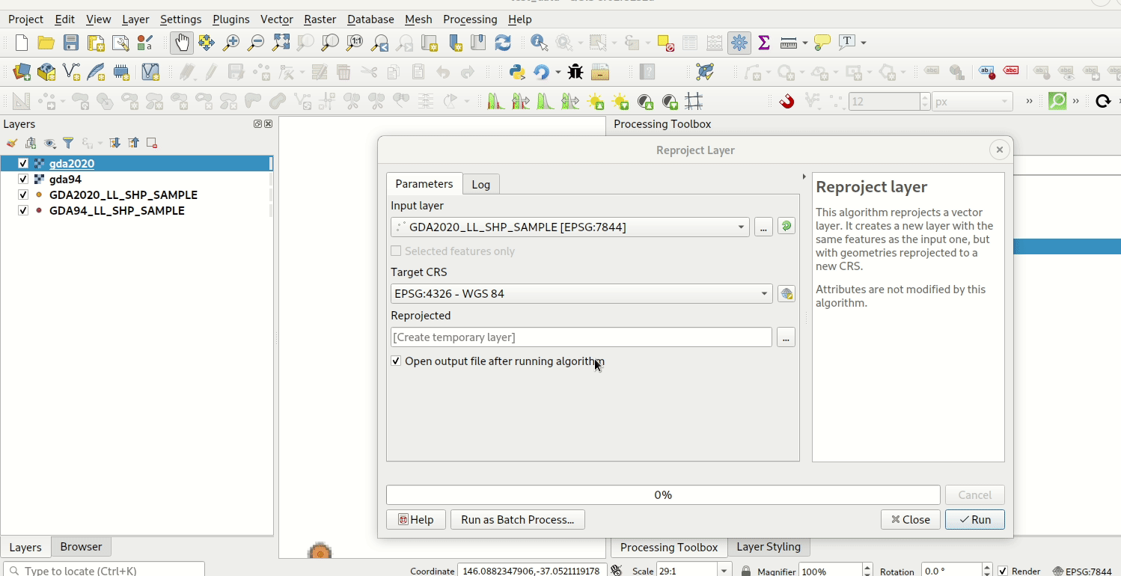Enable snapping with the magnet icon
This screenshot has height=576, width=1121.
[x=786, y=101]
